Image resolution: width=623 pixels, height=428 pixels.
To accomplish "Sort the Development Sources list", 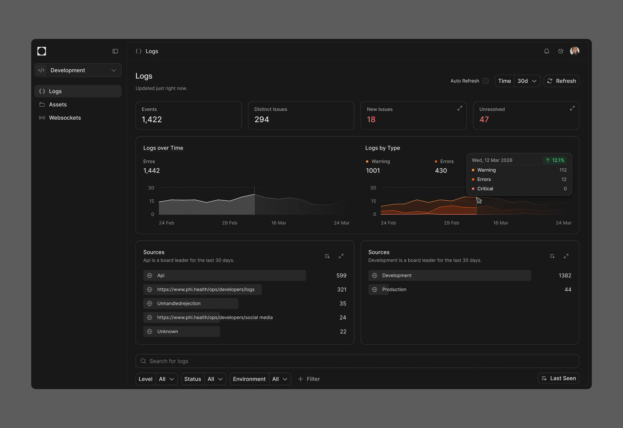I will tap(552, 256).
